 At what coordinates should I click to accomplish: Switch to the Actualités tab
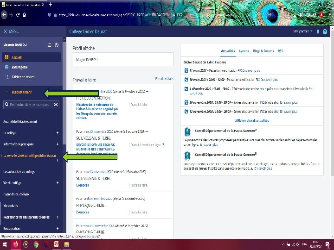point(228,51)
